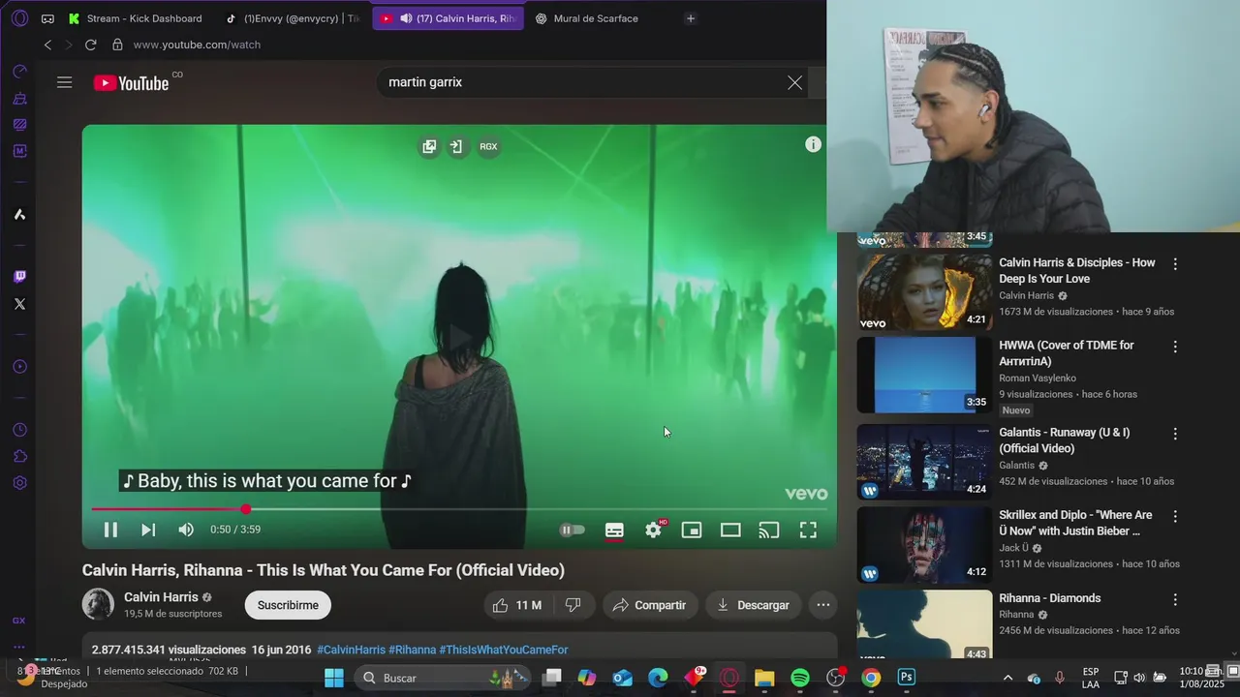Cast video to a TV
The image size is (1240, 697).
pos(769,530)
